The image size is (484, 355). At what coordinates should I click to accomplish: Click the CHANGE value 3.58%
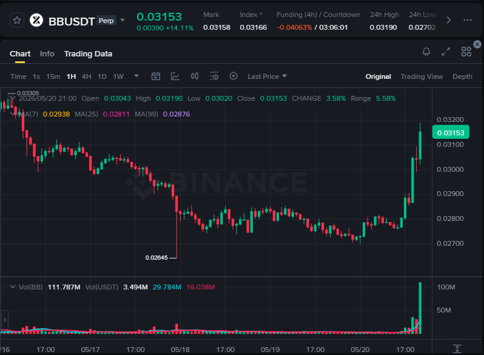coord(336,98)
